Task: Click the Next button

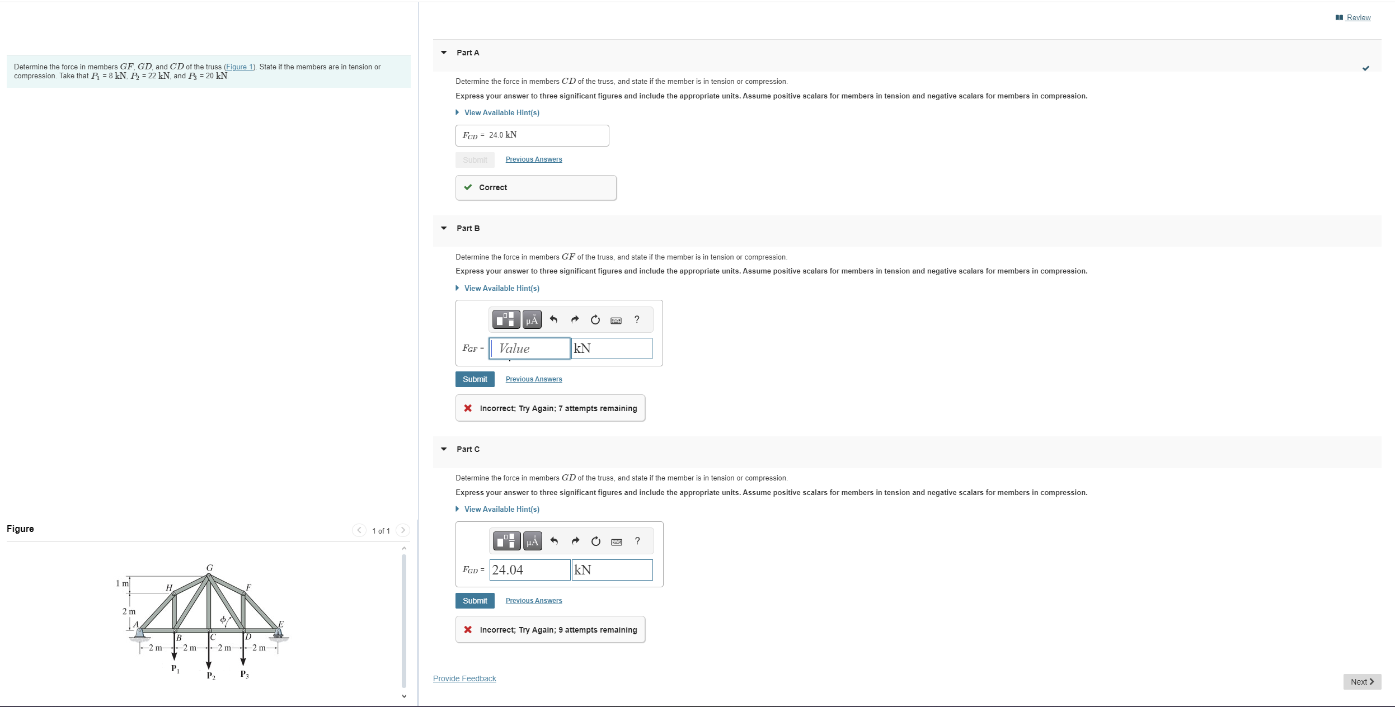Action: 1361,681
